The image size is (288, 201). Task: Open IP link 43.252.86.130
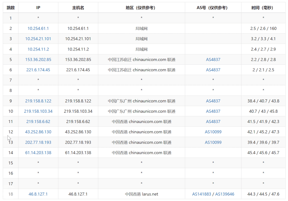click(38, 132)
